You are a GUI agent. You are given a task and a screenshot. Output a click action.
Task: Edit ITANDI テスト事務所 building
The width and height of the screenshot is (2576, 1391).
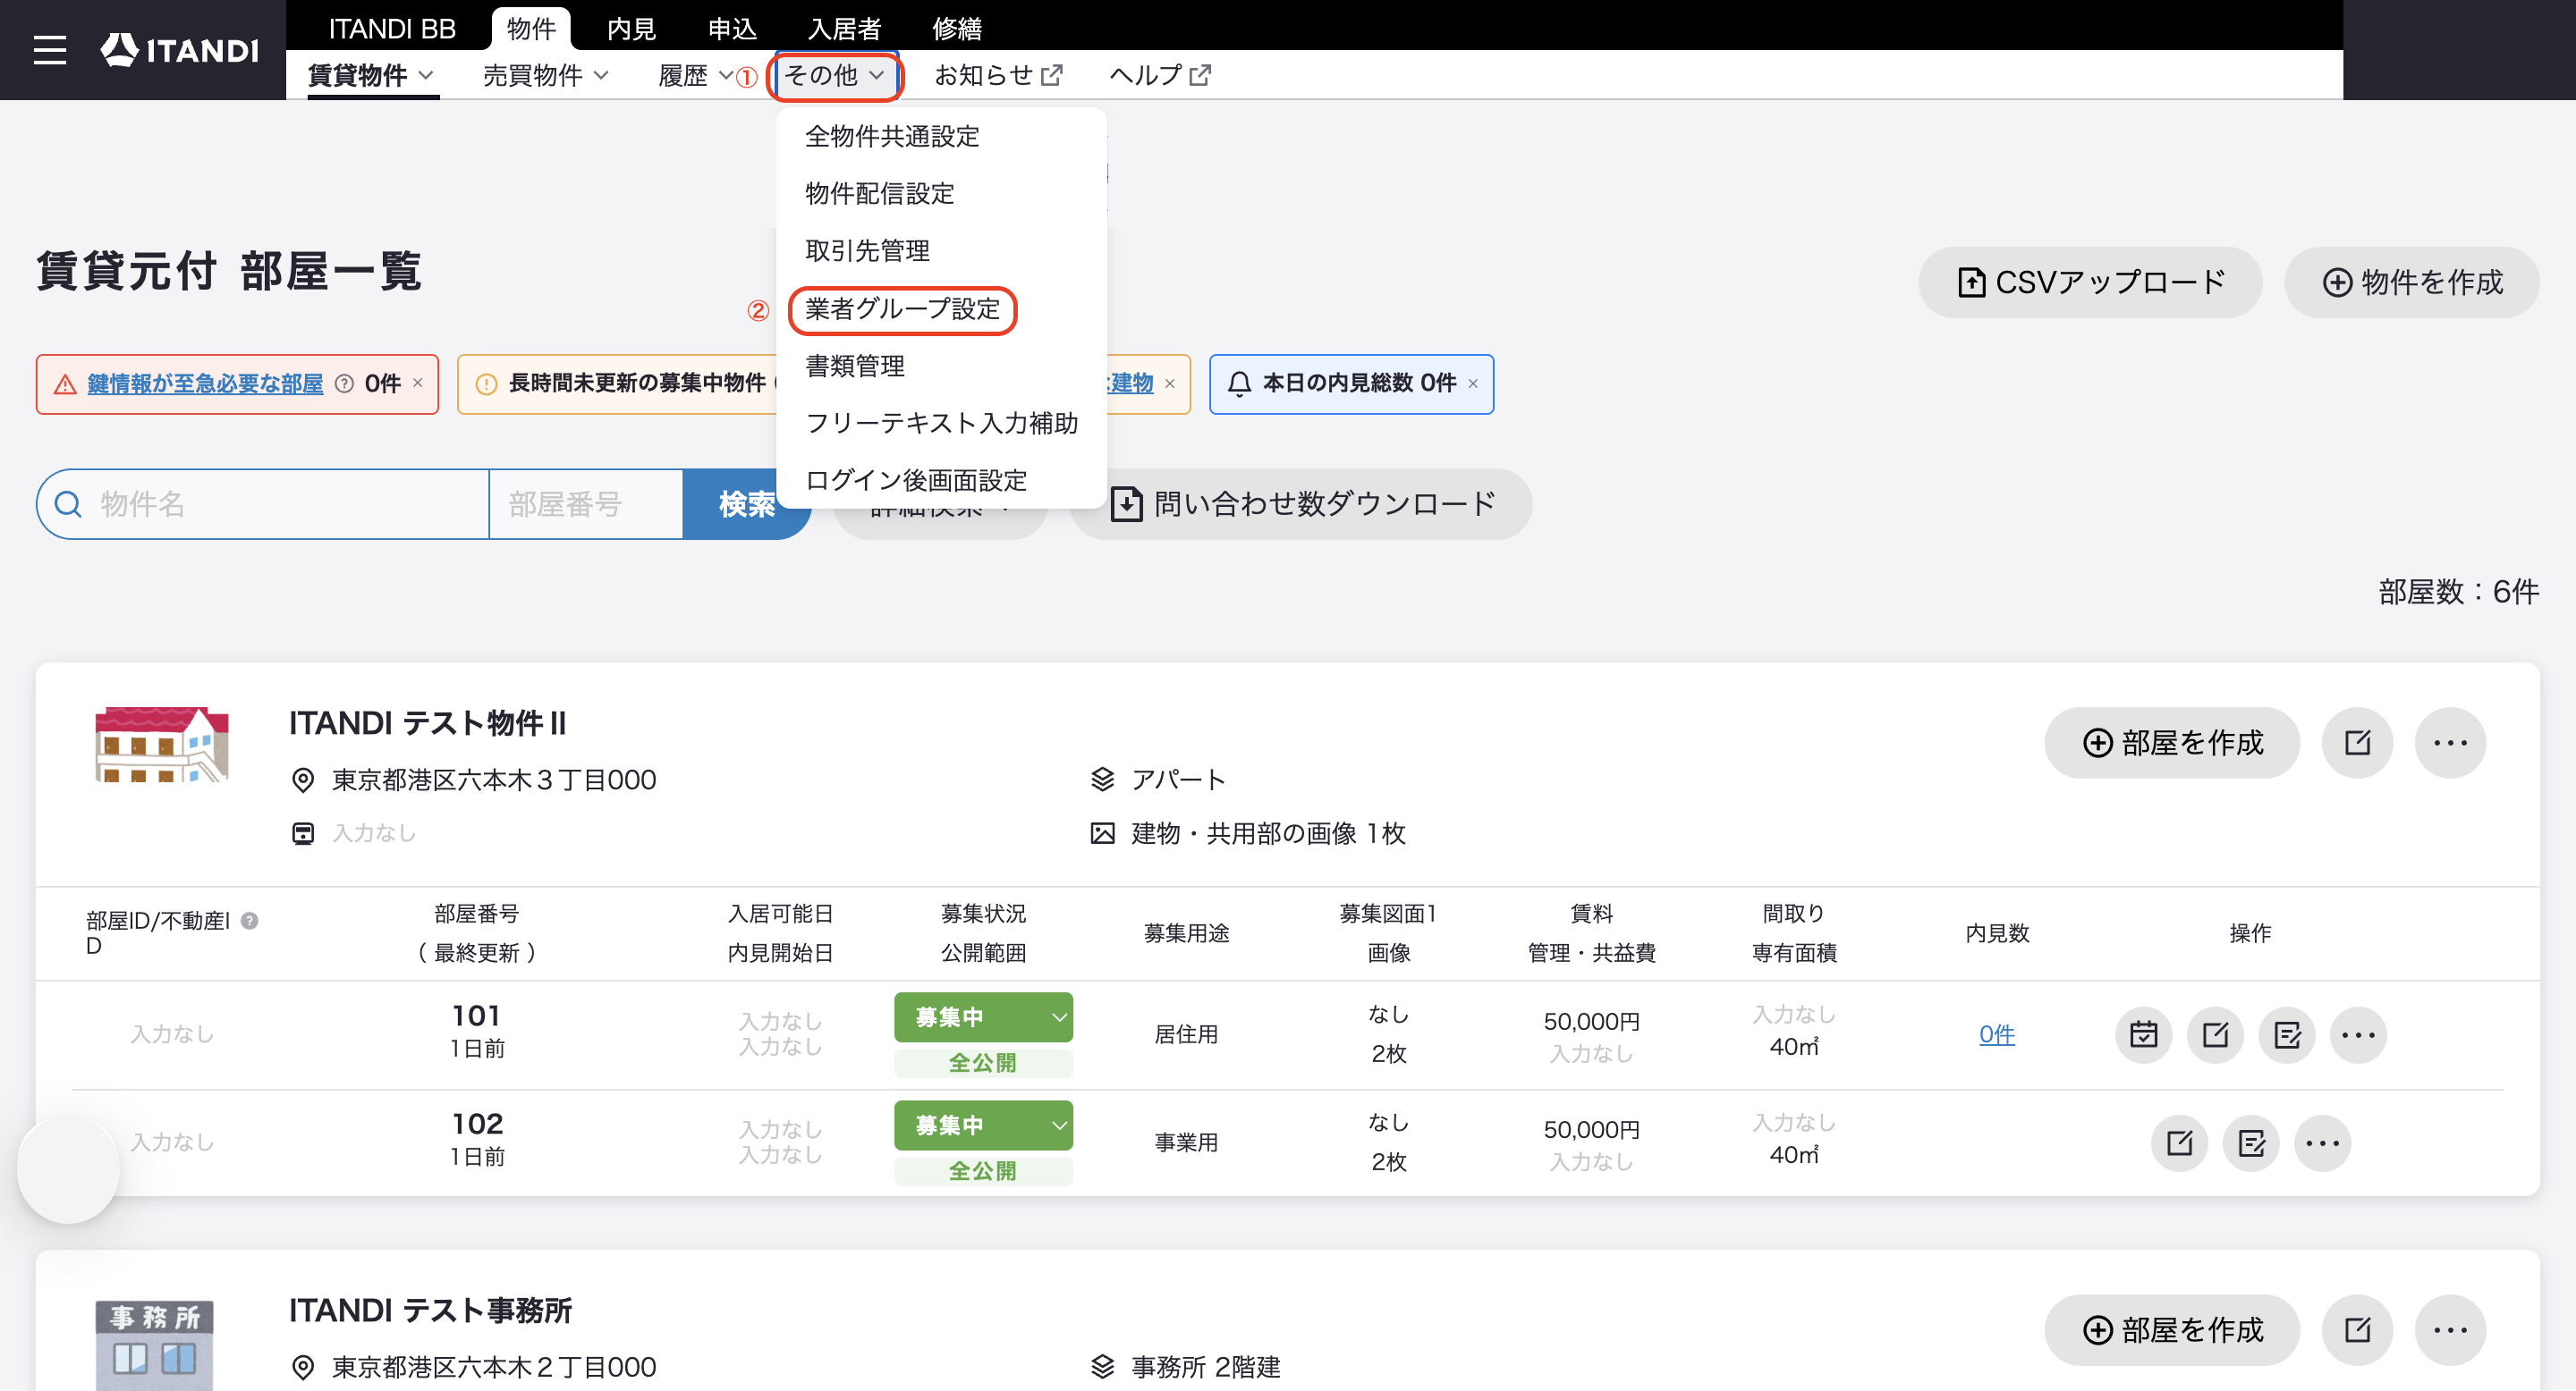pos(2357,1330)
